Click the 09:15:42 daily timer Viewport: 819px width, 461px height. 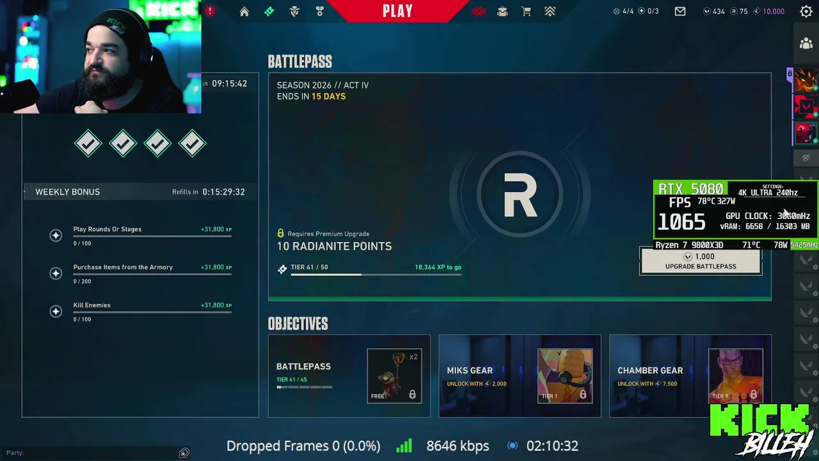229,84
